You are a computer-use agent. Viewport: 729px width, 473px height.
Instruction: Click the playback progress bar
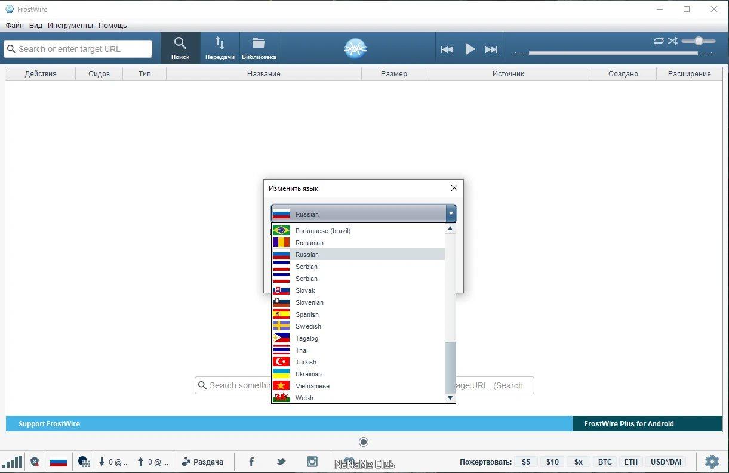tap(613, 53)
